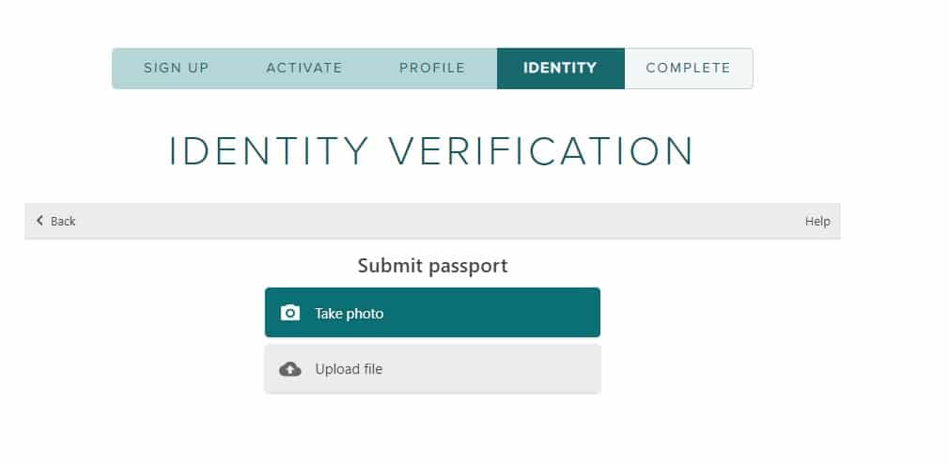Choose the Upload file option
The height and width of the screenshot is (465, 949).
[x=431, y=369]
